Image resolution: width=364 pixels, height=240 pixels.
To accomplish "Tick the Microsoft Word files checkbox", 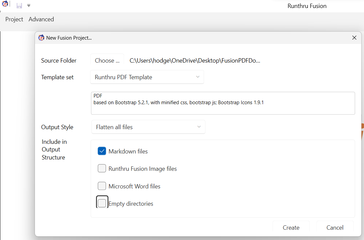I will tap(102, 186).
